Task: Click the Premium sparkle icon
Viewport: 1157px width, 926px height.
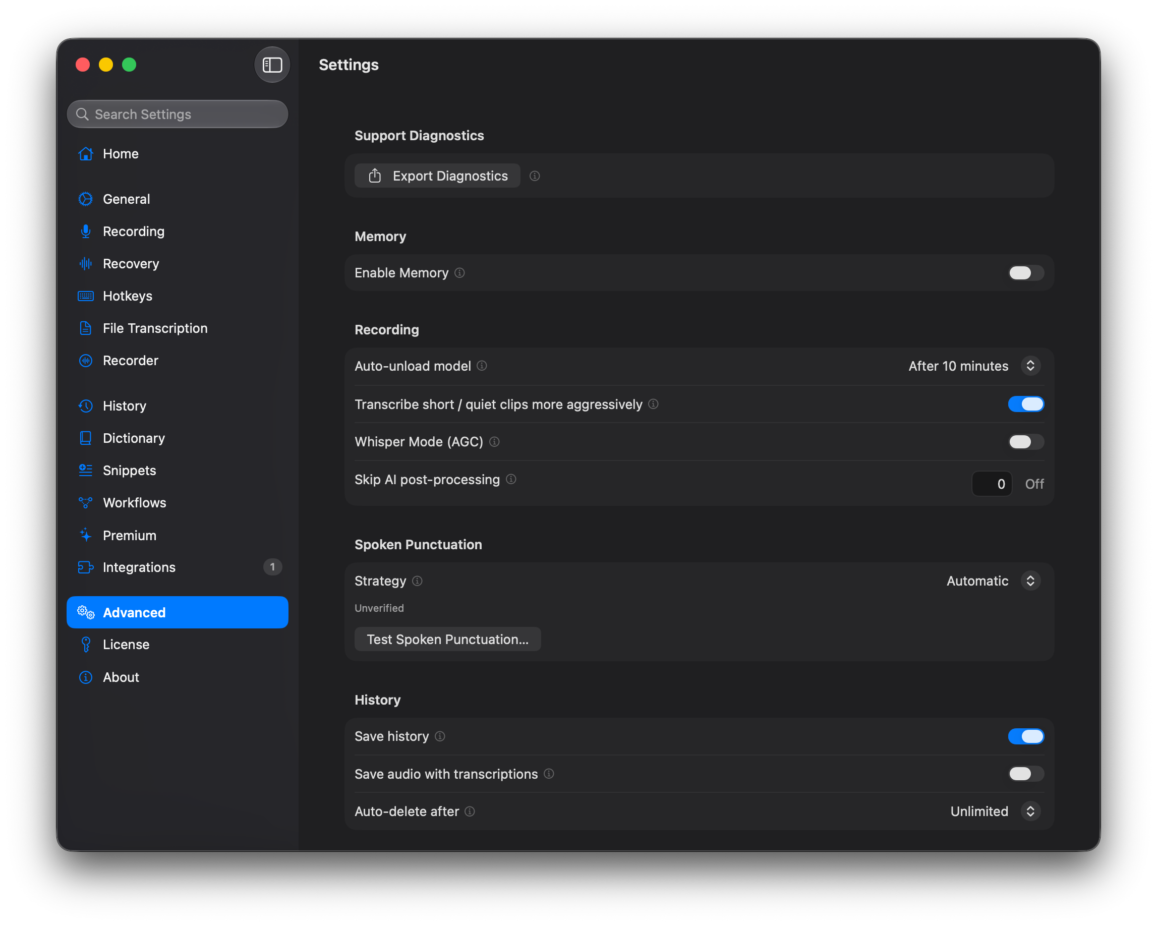Action: coord(86,536)
